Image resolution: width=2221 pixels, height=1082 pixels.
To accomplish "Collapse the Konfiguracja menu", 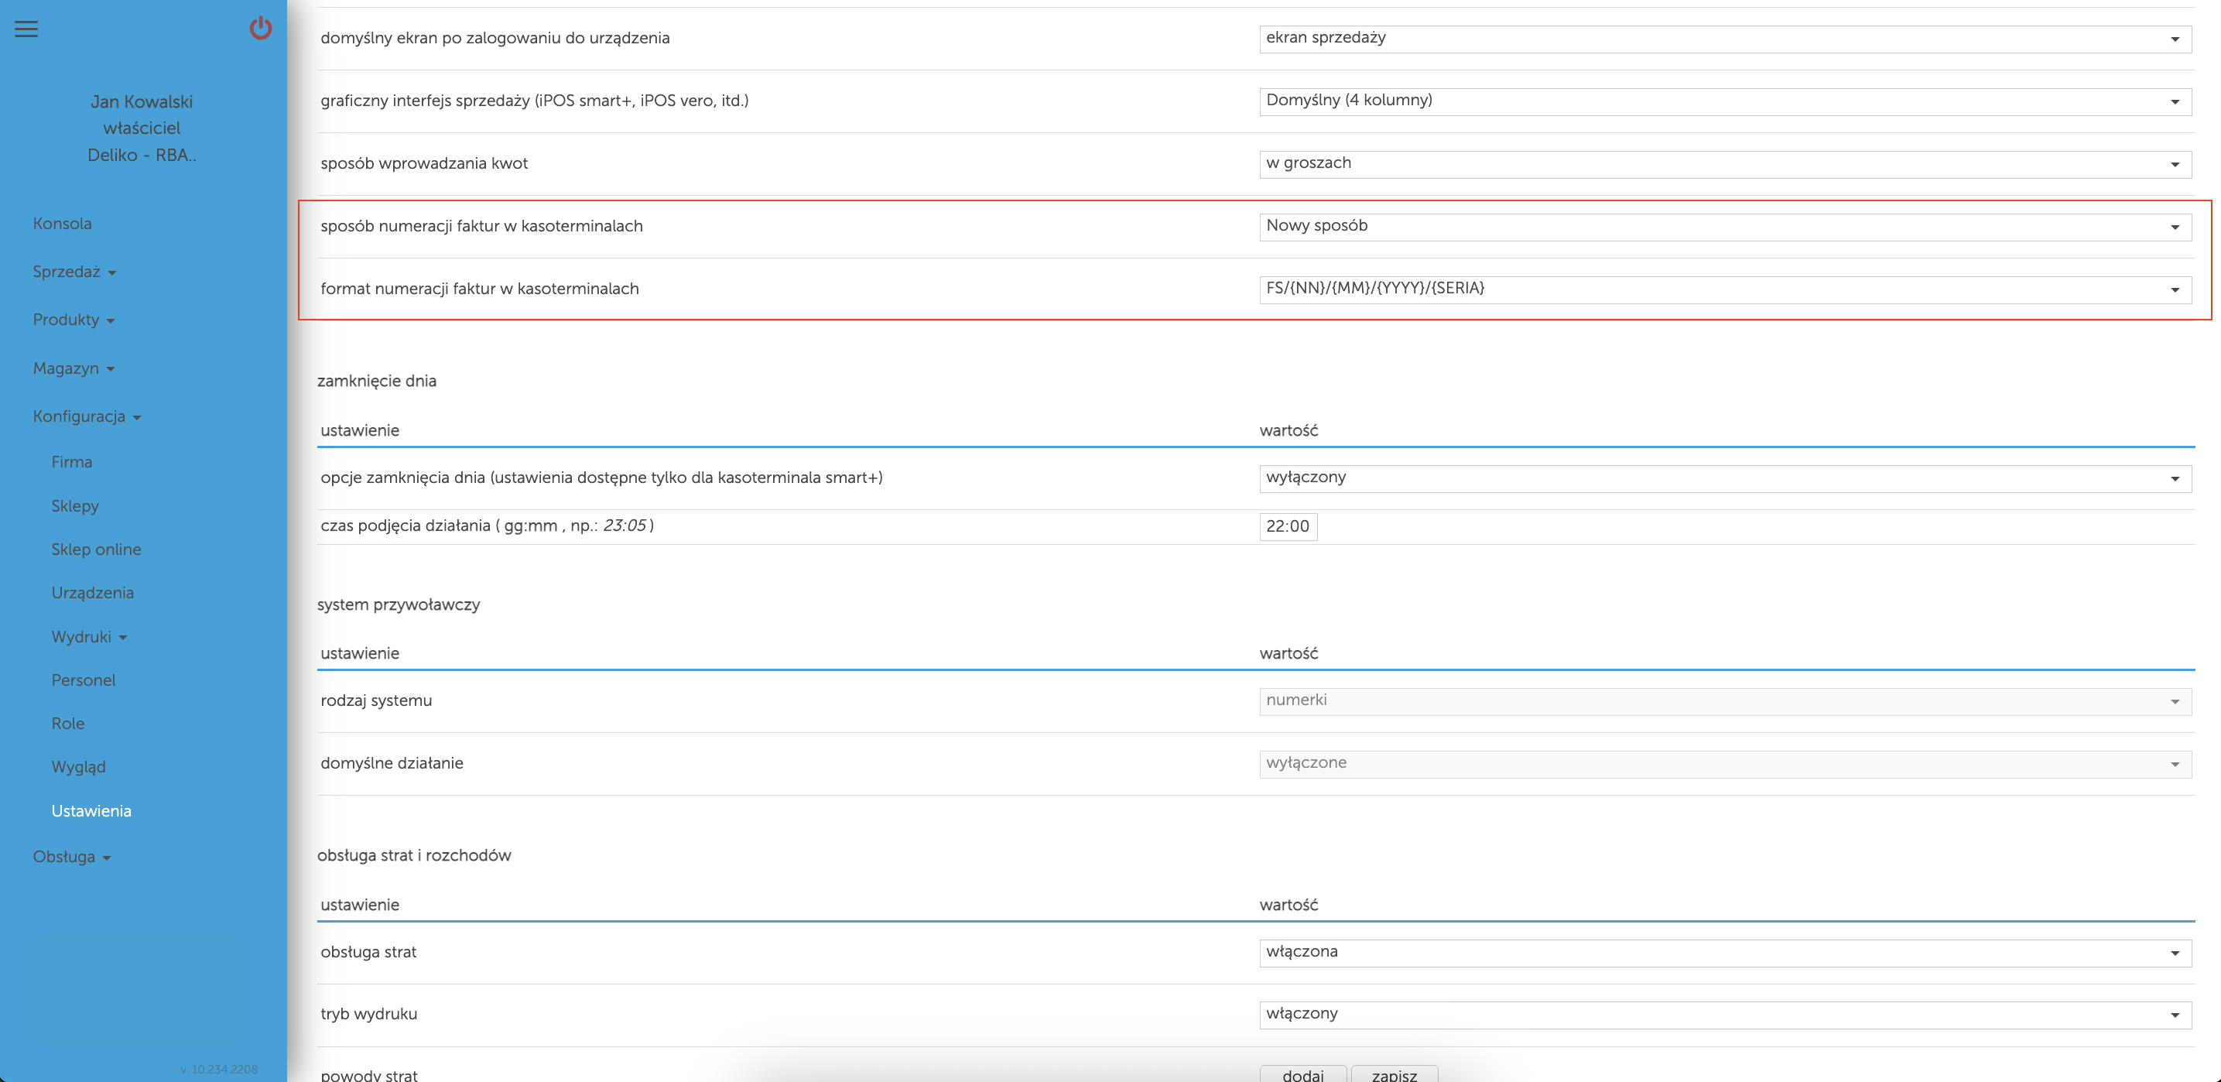I will 86,416.
